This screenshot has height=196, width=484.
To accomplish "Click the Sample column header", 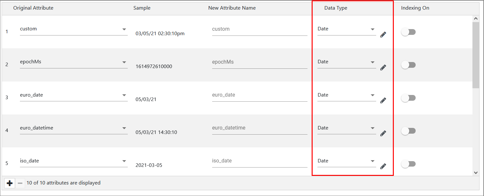I will coord(142,8).
